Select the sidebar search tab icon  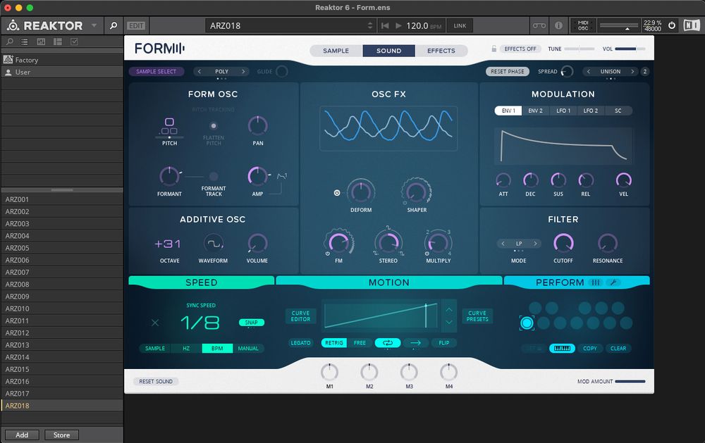click(9, 42)
